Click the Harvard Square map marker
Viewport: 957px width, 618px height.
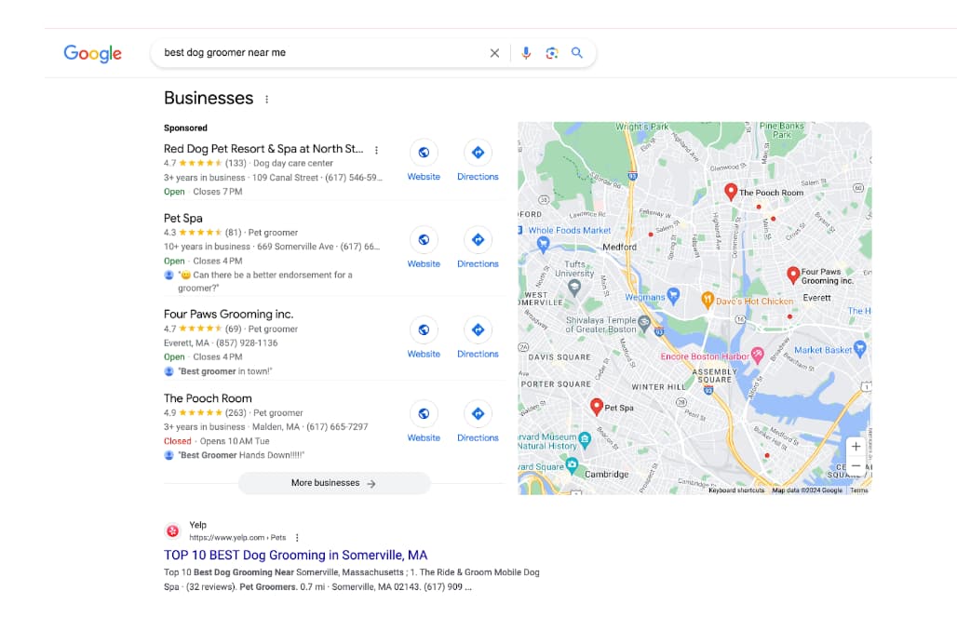(x=572, y=466)
